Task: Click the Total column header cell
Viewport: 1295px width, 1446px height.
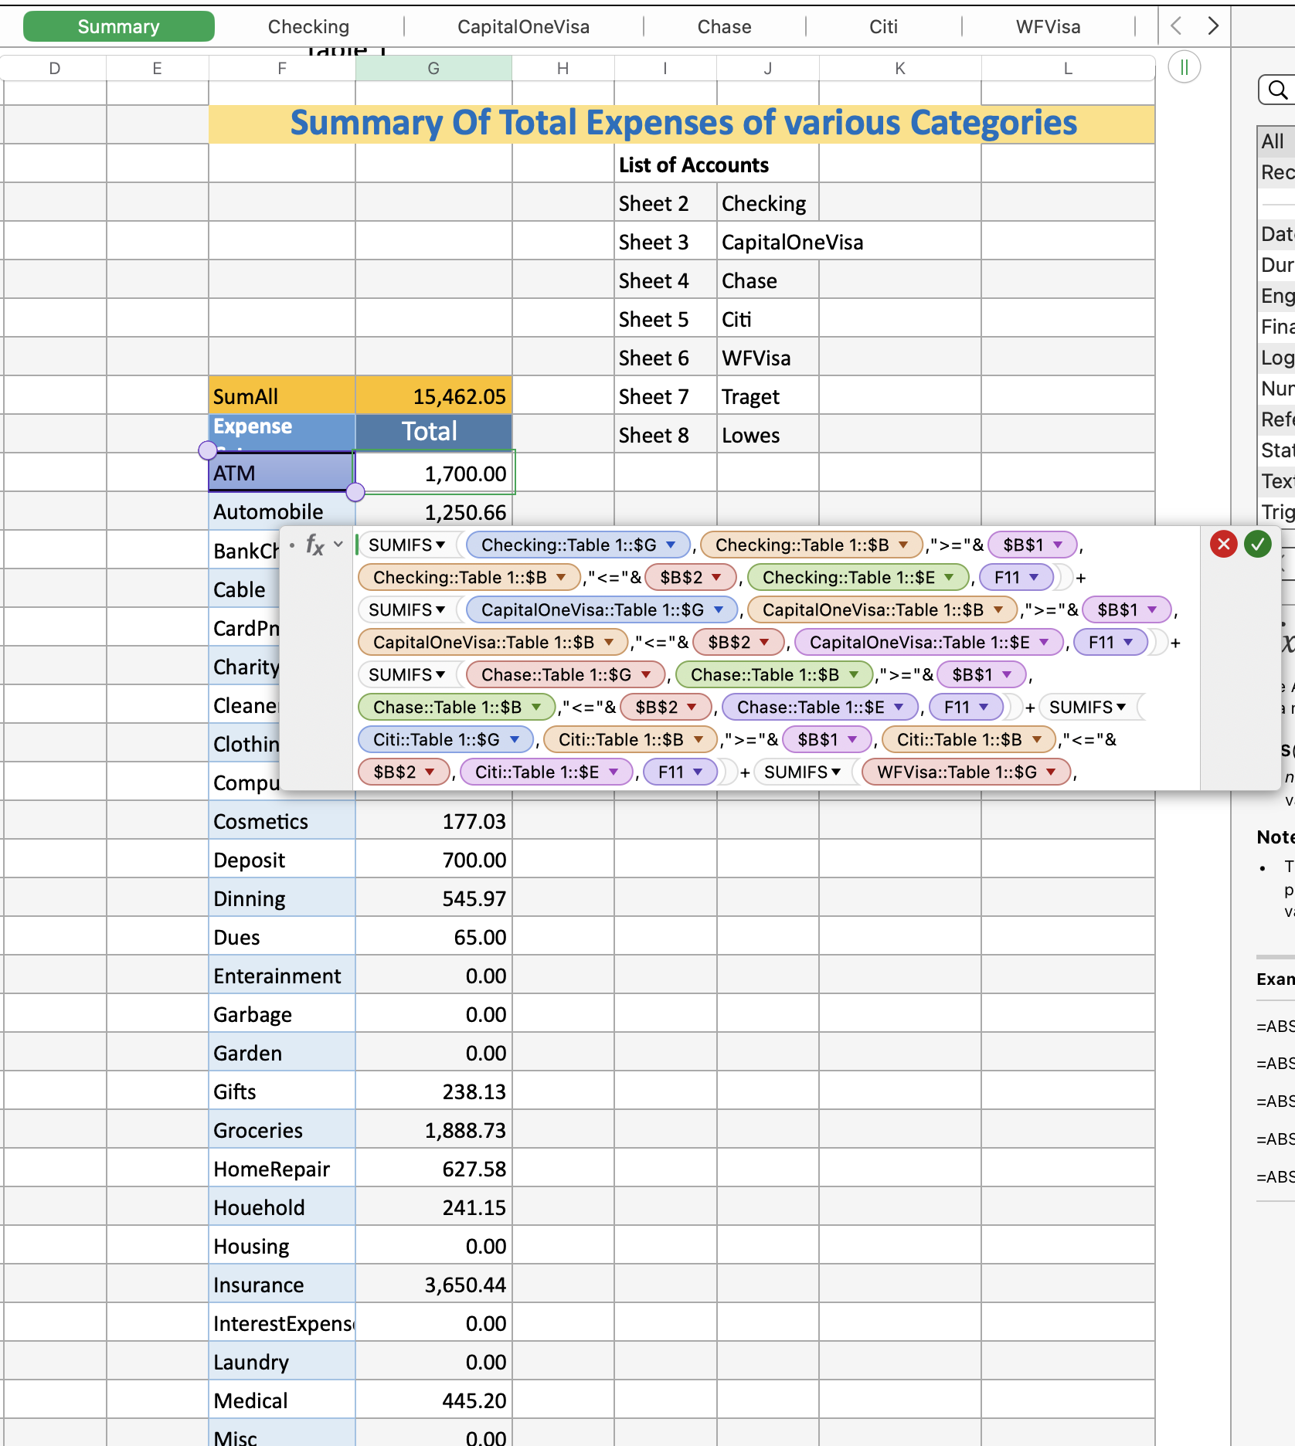Action: click(433, 433)
